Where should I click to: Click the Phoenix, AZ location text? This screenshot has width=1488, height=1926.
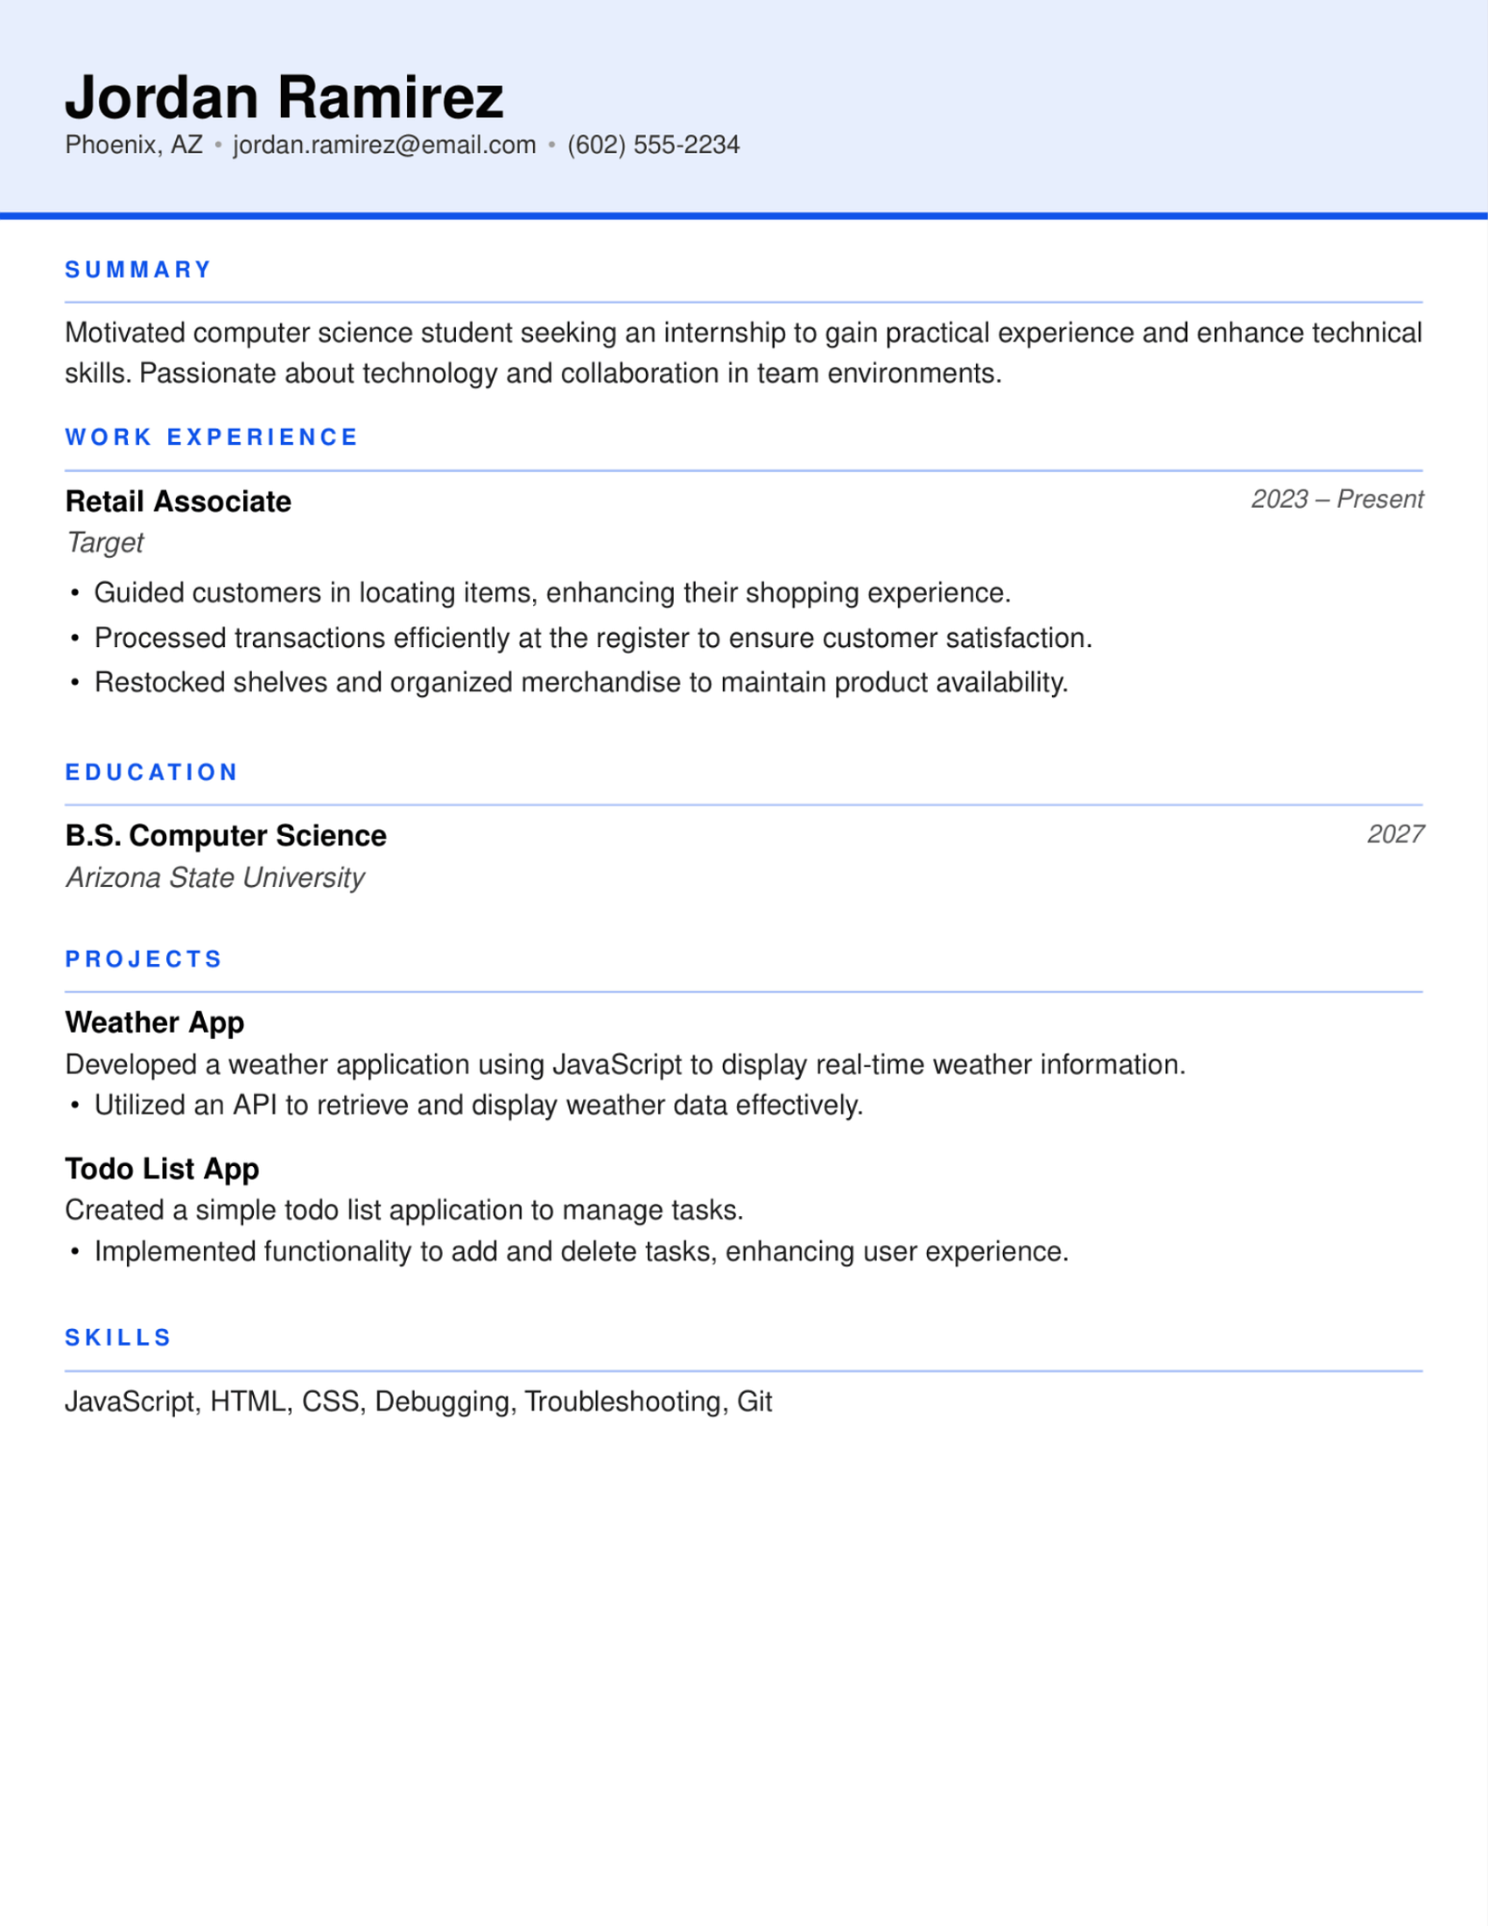pos(134,144)
